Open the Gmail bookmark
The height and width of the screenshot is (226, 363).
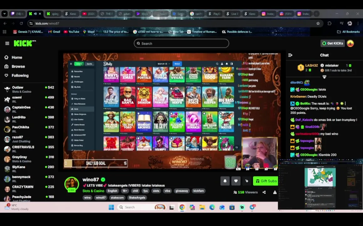(54, 32)
